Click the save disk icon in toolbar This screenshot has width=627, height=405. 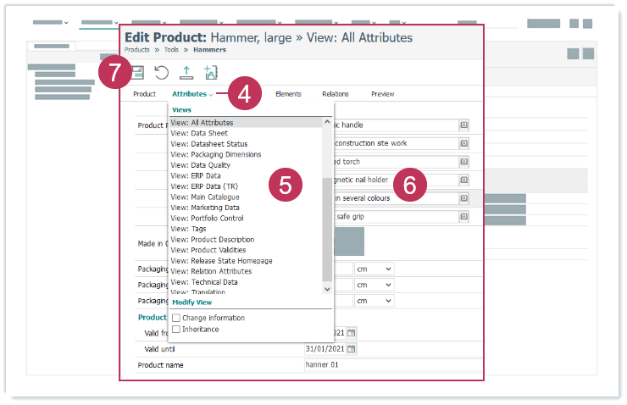(137, 73)
